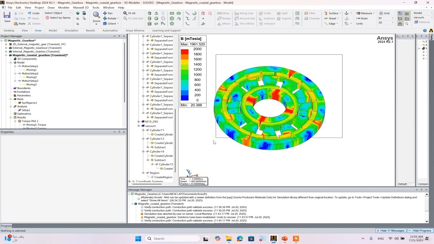Click Fit All view

129,13
